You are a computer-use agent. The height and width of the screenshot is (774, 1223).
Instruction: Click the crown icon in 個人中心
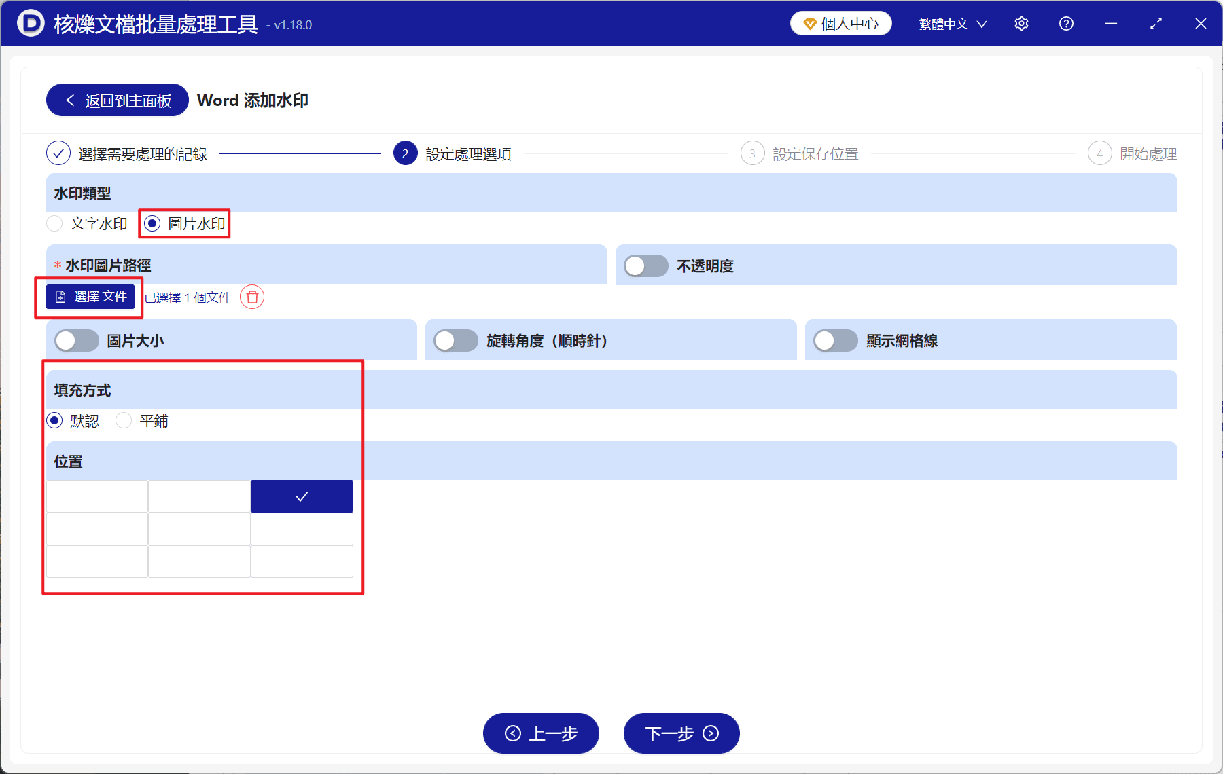tap(809, 22)
